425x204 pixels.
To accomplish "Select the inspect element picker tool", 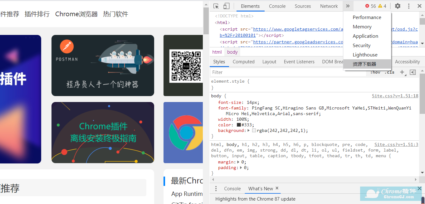I will tap(215, 6).
